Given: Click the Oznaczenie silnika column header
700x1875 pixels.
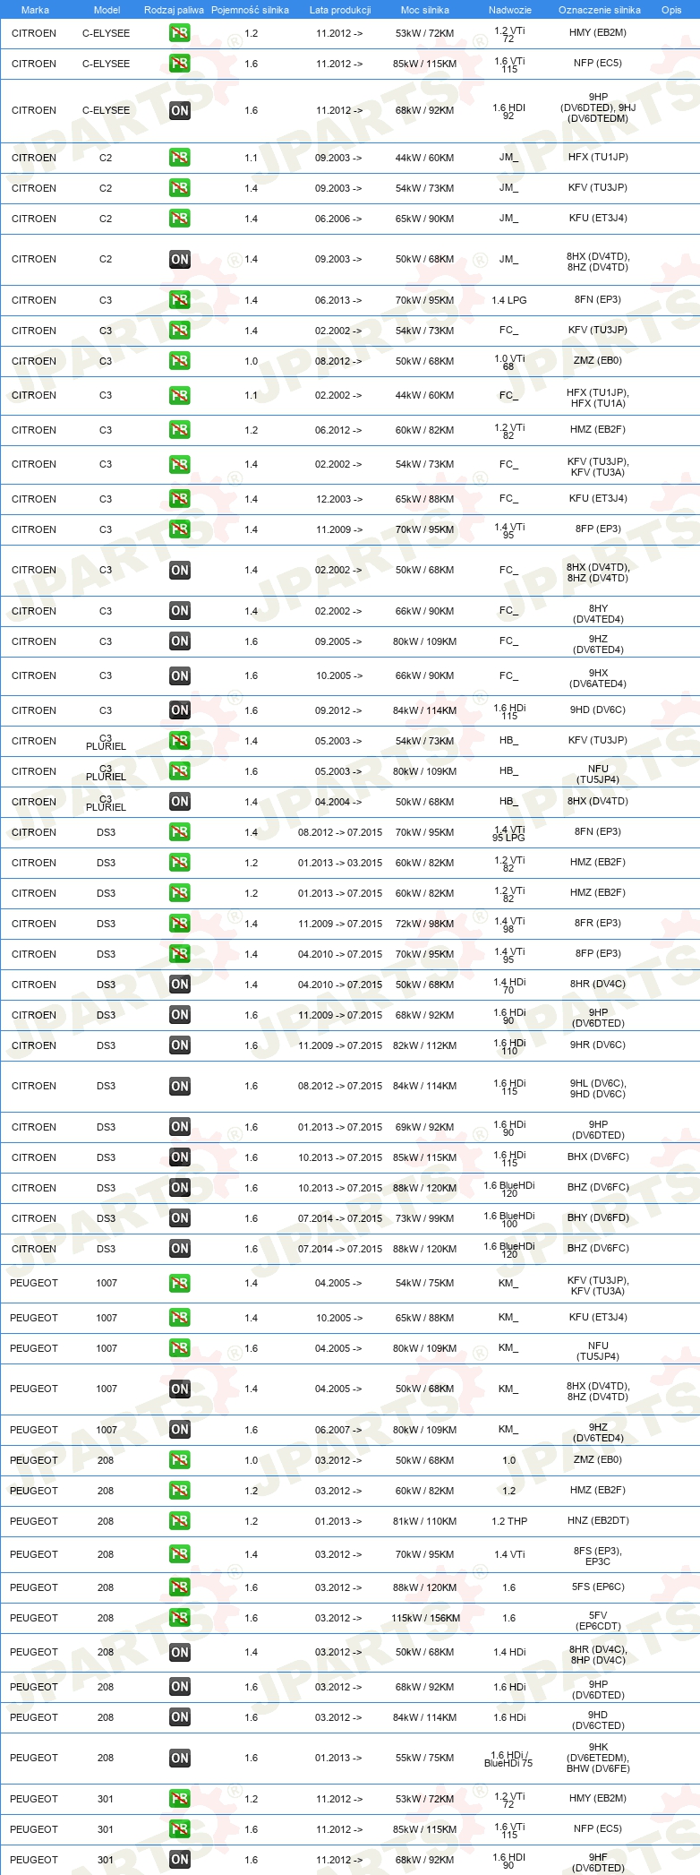Looking at the screenshot, I should [600, 10].
